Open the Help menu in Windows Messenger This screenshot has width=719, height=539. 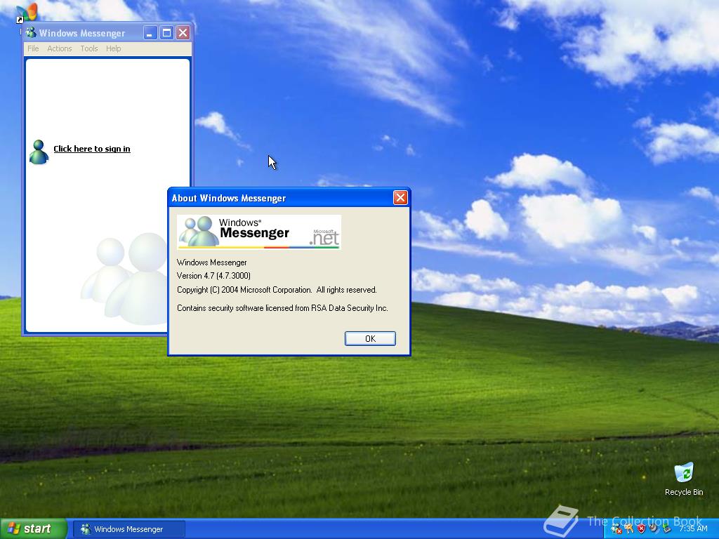coord(113,48)
